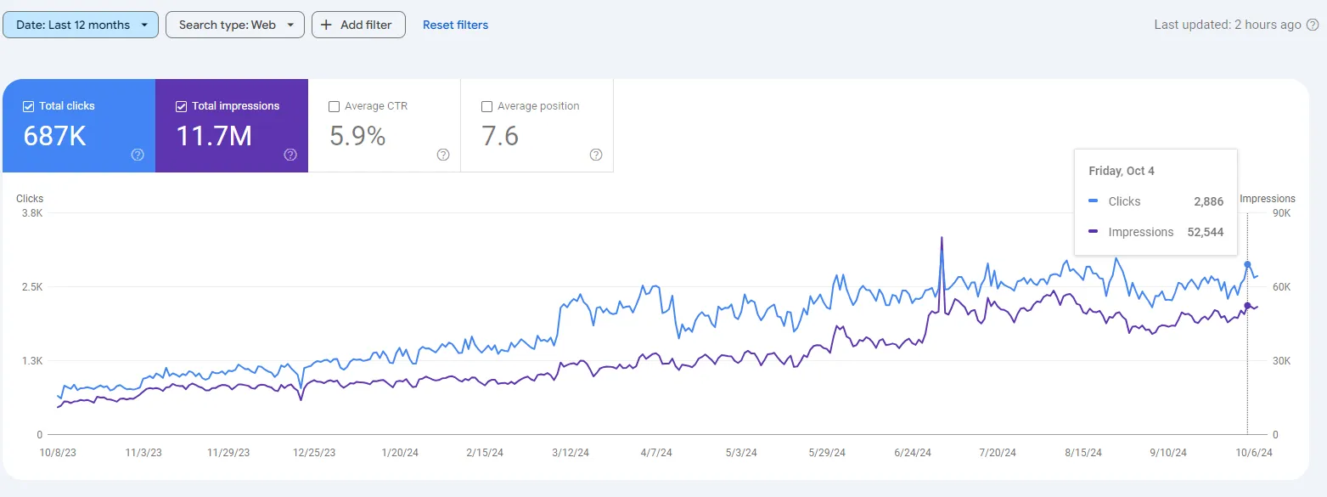The height and width of the screenshot is (497, 1327).
Task: Click blue Clicks legend marker in tooltip
Action: [x=1094, y=201]
